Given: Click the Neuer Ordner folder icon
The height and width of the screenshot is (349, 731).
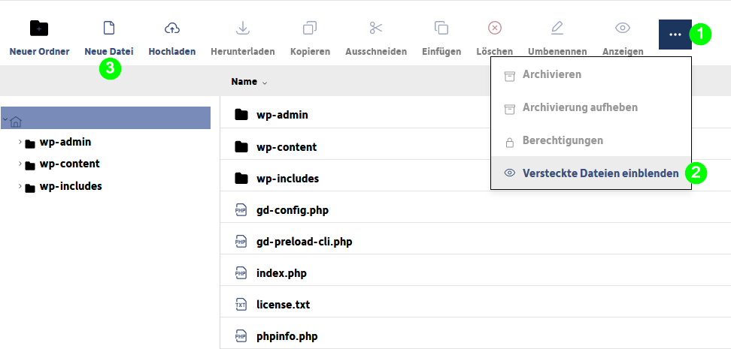Looking at the screenshot, I should [x=39, y=29].
